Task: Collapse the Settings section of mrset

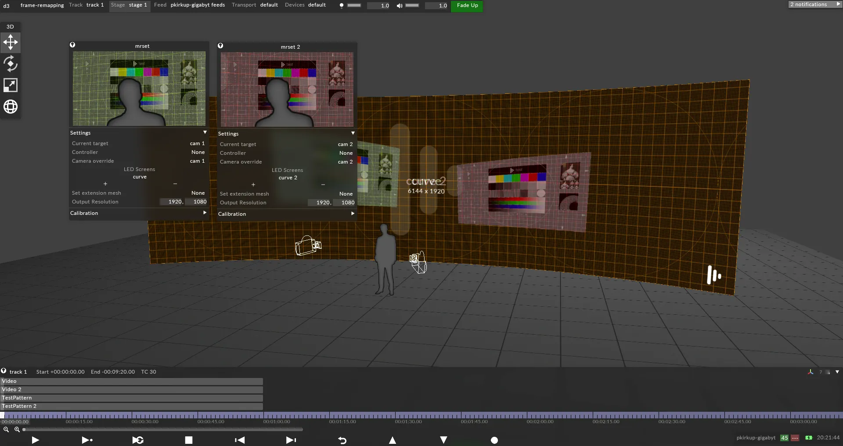Action: 205,132
